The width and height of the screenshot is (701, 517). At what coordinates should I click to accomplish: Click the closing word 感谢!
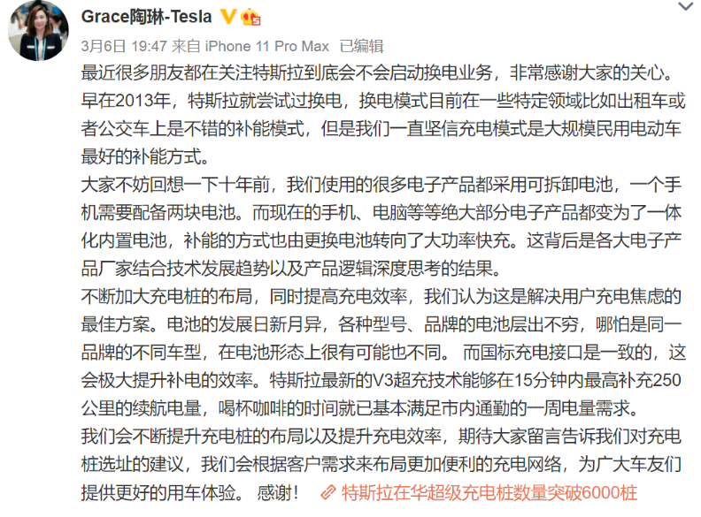click(278, 493)
